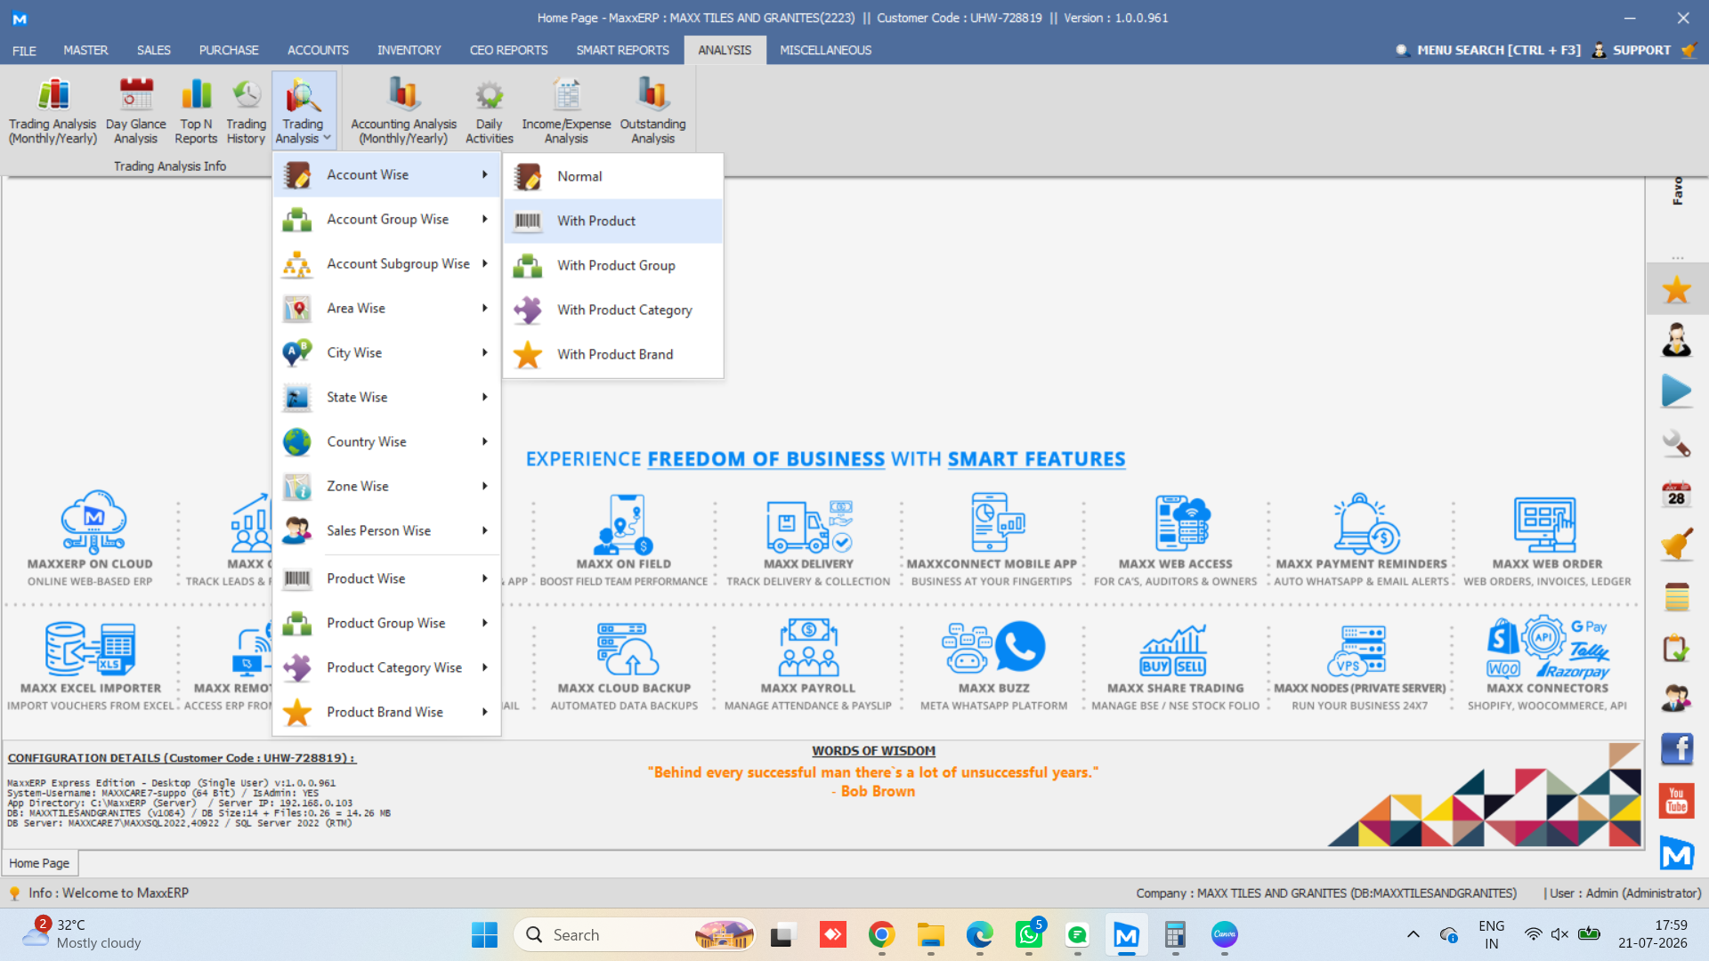The height and width of the screenshot is (961, 1709).
Task: Expand Account Wise submenu
Action: coord(386,175)
